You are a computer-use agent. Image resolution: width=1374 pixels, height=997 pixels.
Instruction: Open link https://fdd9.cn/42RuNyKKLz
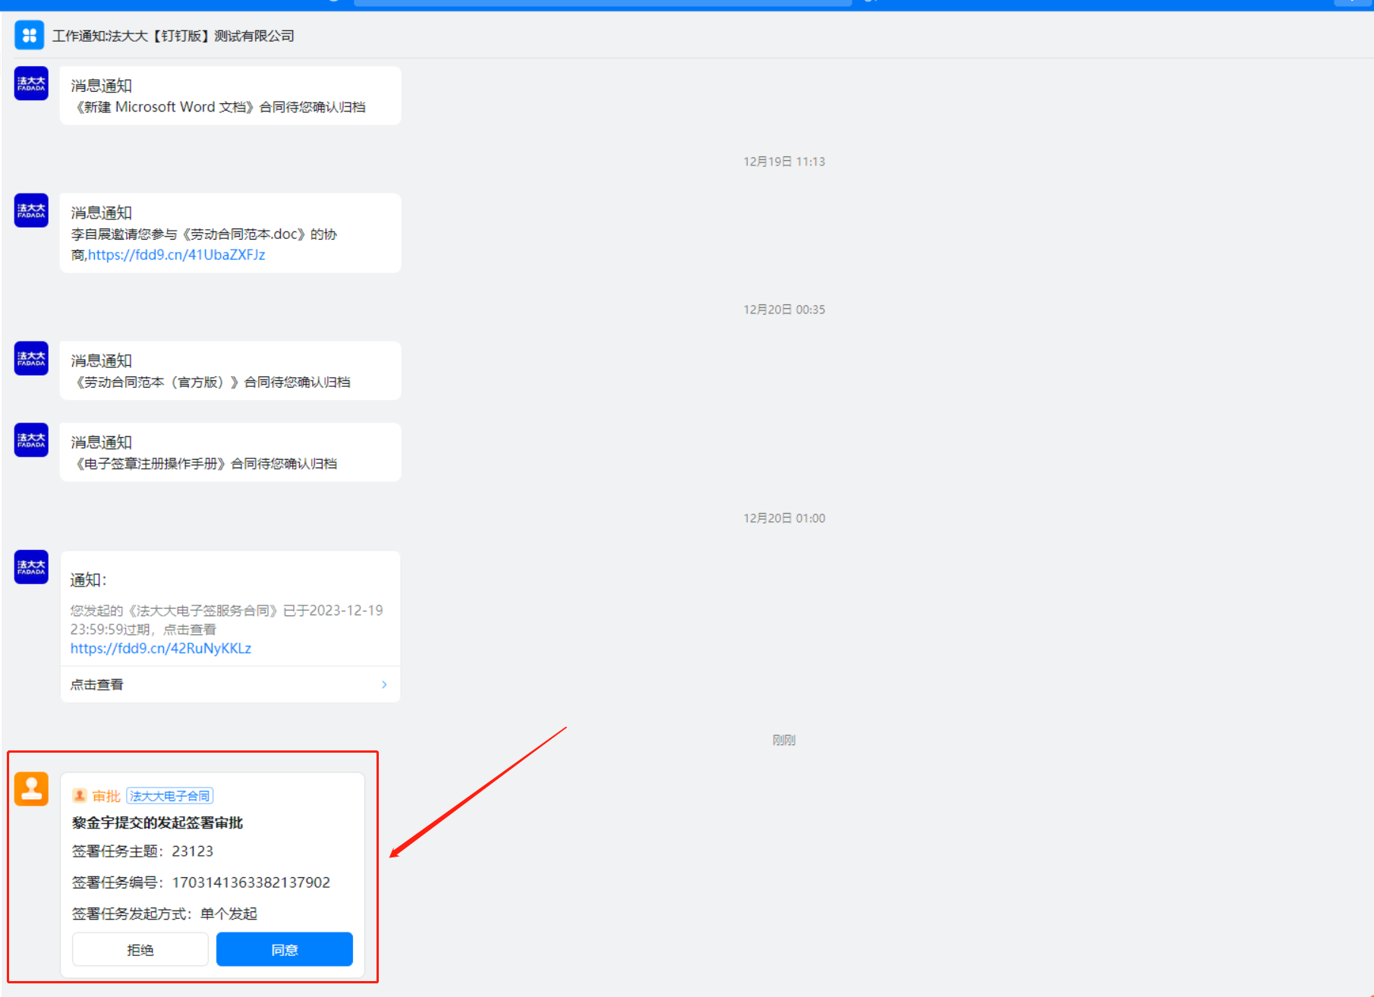click(x=161, y=649)
